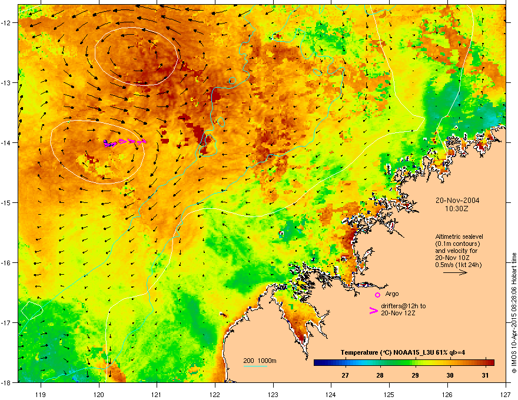Screen dimensions: 518x400
Task: Click the '10:30Z' time label
Action: pyautogui.click(x=457, y=209)
